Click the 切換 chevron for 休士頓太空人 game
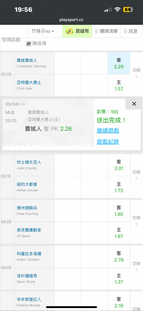This screenshot has height=311, width=143. (x=136, y=178)
